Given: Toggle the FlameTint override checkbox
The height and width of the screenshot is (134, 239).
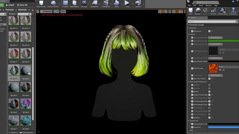Looking at the screenshot, I should click(192, 127).
